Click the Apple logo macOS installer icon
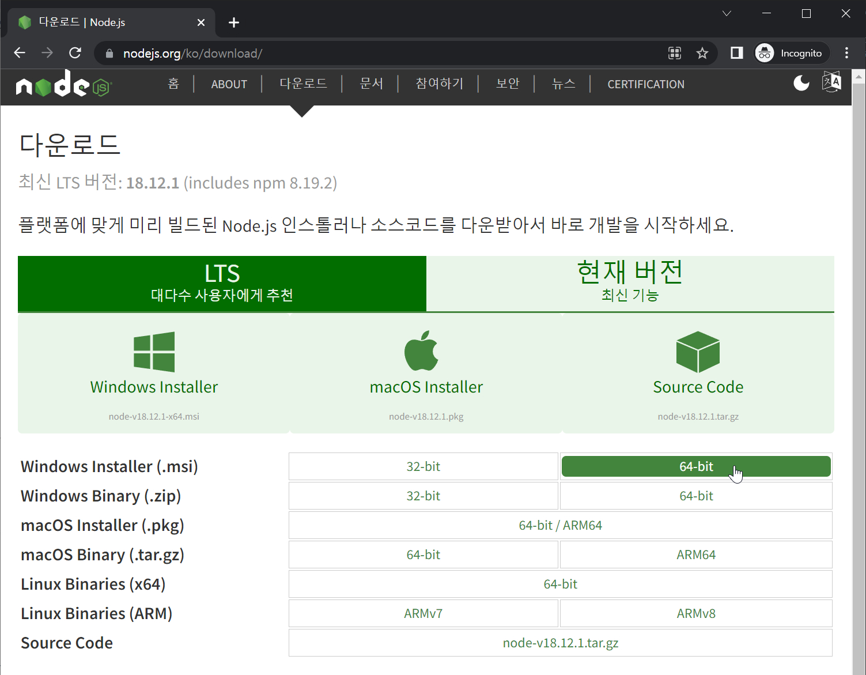This screenshot has height=675, width=866. click(x=422, y=350)
